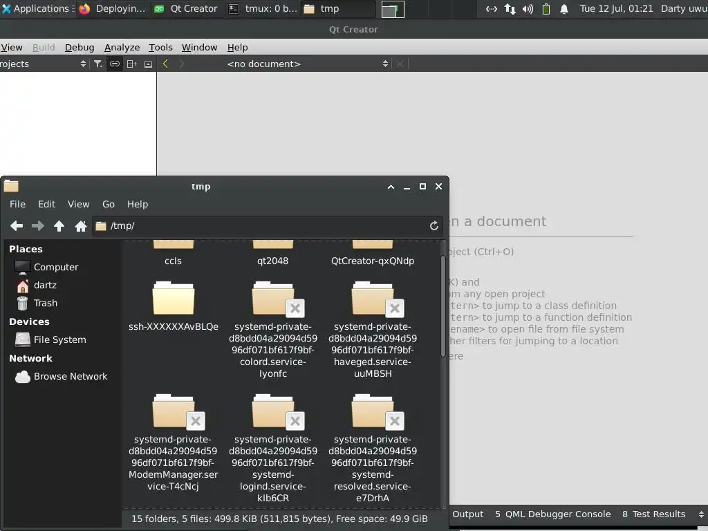Select the colord.service-lyonfc folder

tap(272, 330)
